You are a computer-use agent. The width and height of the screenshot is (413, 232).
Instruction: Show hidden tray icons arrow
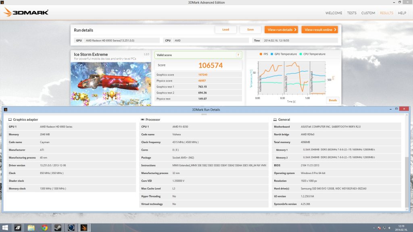tap(374, 228)
